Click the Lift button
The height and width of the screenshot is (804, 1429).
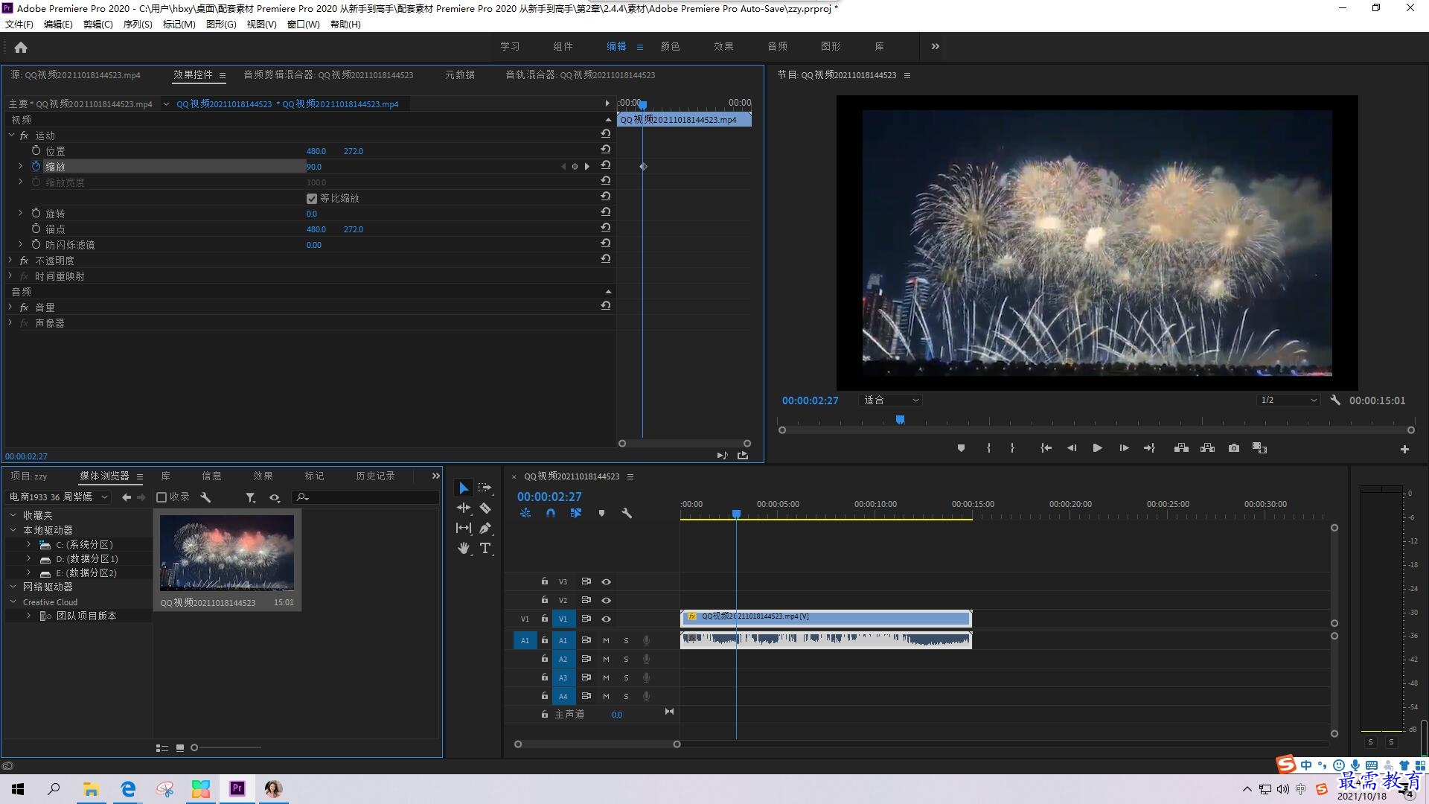(1181, 448)
